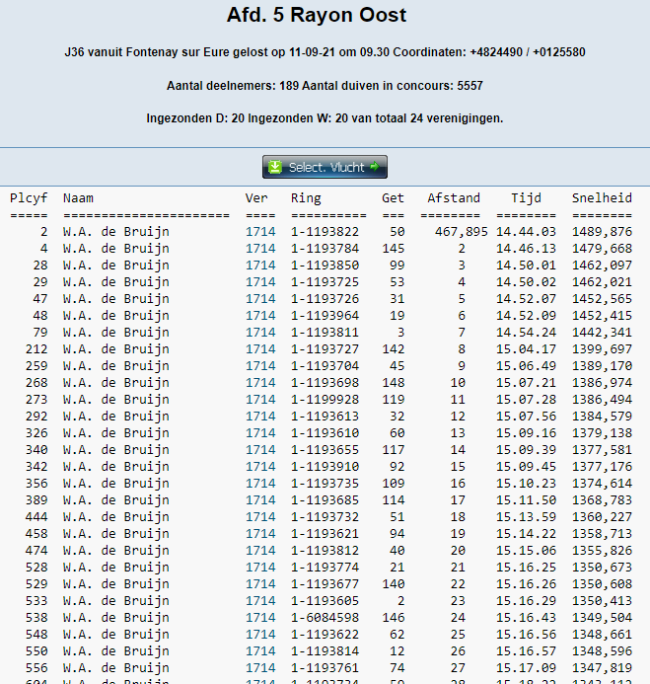Click the green download icon on Select. Vlucht

[275, 167]
